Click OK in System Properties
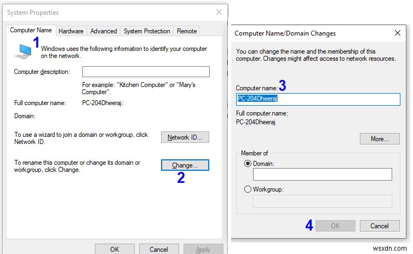 [x=114, y=249]
